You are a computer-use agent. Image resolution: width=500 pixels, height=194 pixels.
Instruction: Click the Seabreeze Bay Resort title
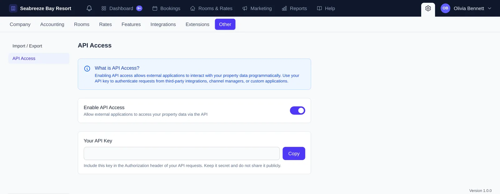point(46,8)
